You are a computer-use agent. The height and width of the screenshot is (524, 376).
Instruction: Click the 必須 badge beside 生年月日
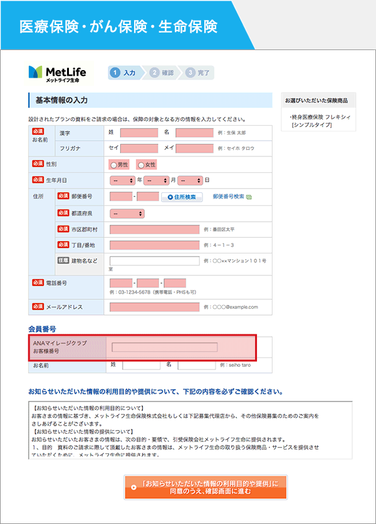pos(38,180)
